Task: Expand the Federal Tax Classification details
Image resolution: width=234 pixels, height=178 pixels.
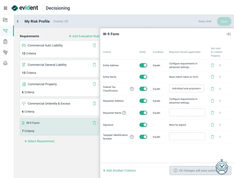Action: (220, 89)
